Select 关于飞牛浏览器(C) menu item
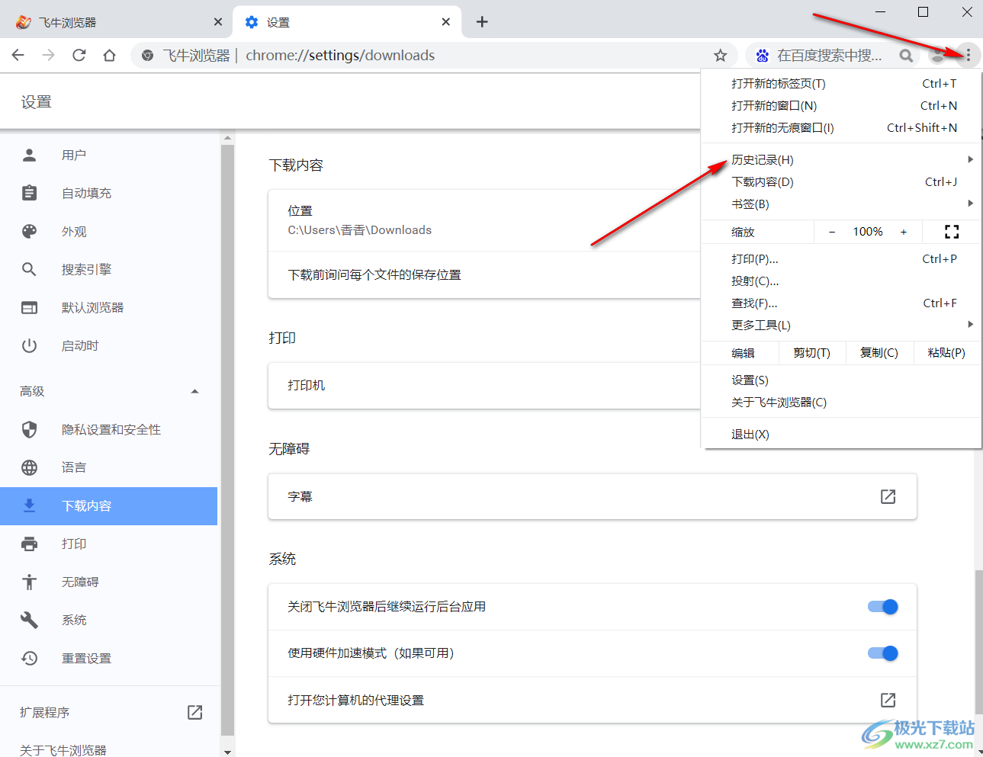The width and height of the screenshot is (983, 757). [x=842, y=403]
